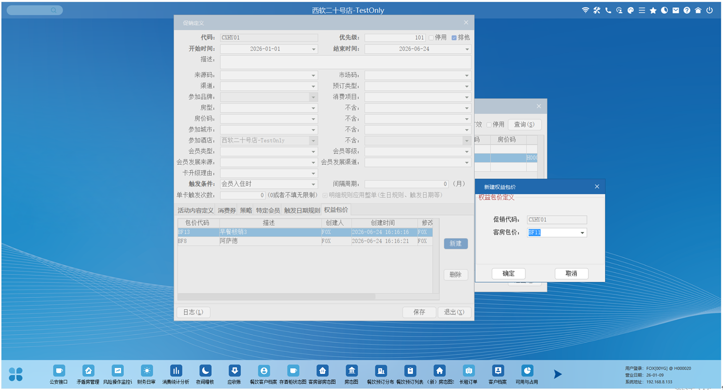
Task: Switch to 特定会员 tab
Action: 268,210
